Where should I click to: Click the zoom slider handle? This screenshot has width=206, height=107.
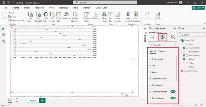[178, 105]
